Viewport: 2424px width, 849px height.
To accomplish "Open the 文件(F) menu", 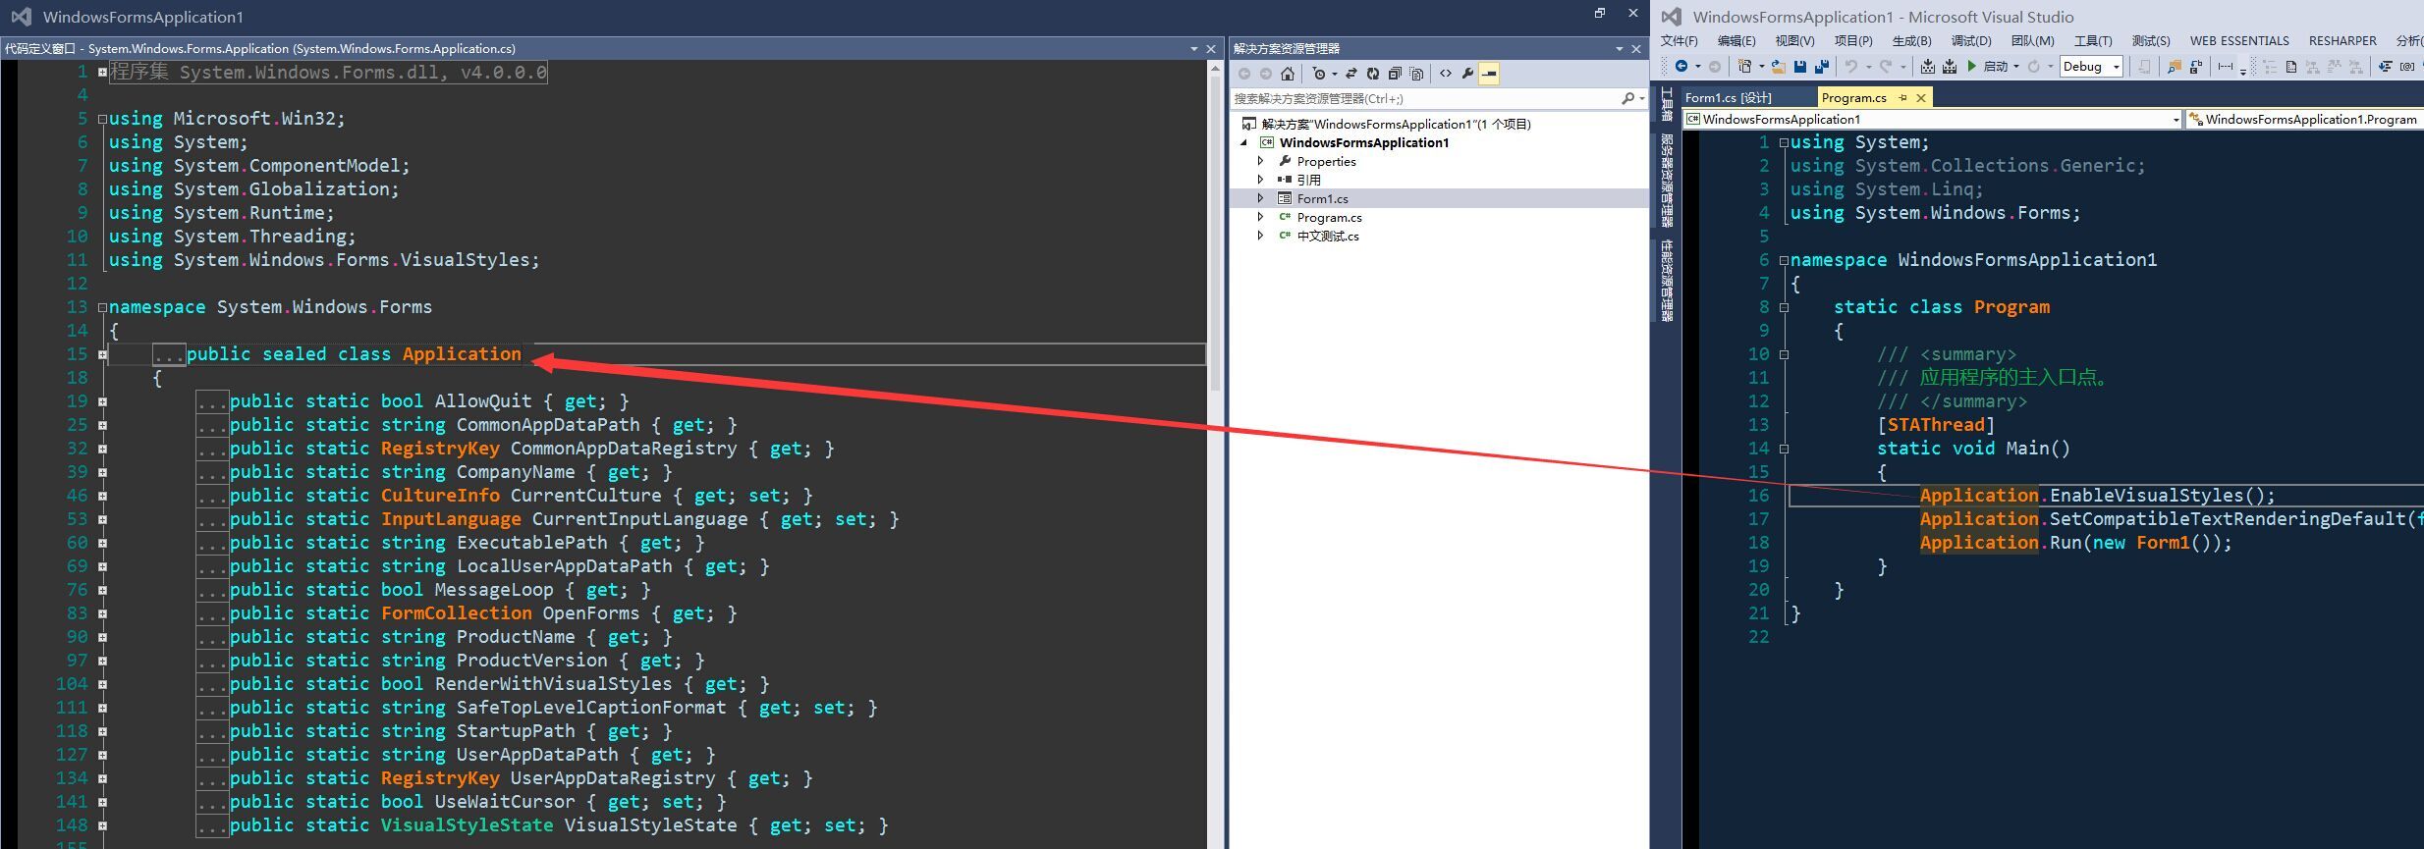I will click(x=1679, y=40).
